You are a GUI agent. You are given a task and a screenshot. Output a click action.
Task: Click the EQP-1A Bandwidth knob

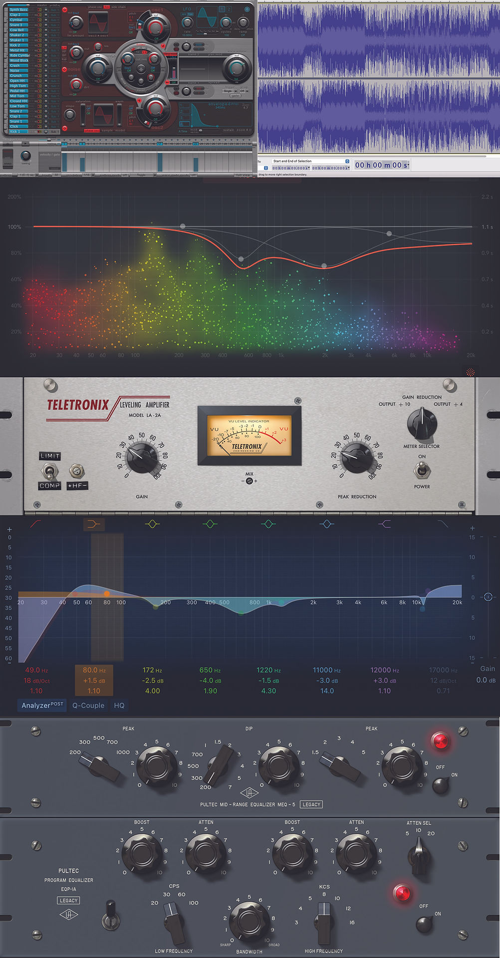tap(249, 921)
